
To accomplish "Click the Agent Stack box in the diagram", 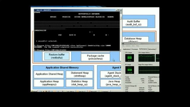I will click(111, 74).
